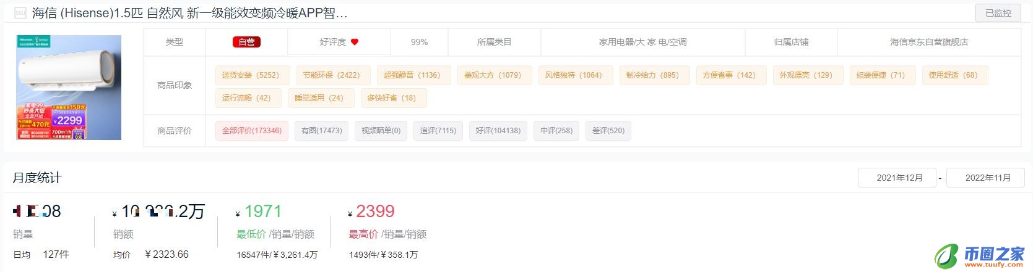Click the red 自营 badge
Image resolution: width=1033 pixels, height=272 pixels.
coord(246,42)
